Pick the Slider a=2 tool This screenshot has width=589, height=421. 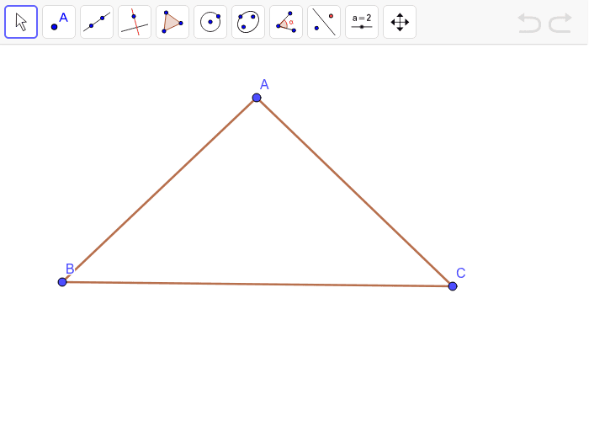point(362,22)
